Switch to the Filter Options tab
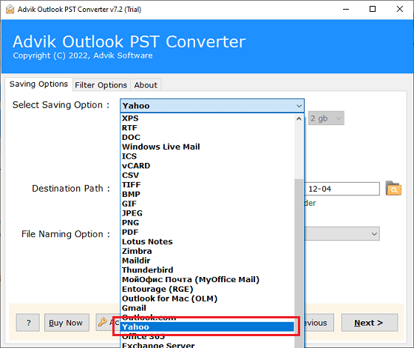Image resolution: width=414 pixels, height=348 pixels. [x=101, y=85]
